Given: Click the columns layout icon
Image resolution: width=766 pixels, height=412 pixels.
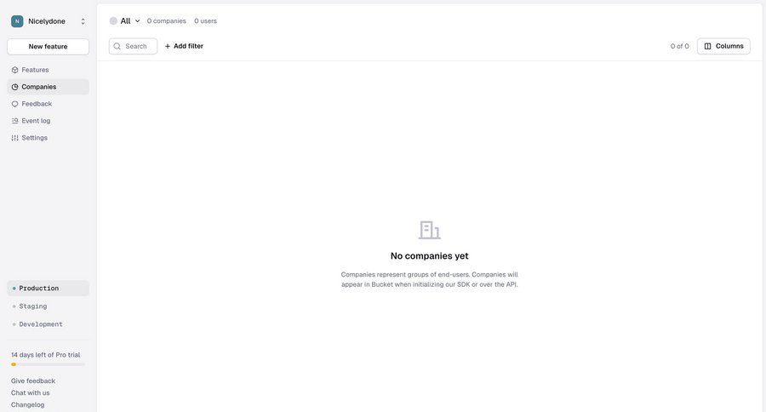Looking at the screenshot, I should point(707,46).
